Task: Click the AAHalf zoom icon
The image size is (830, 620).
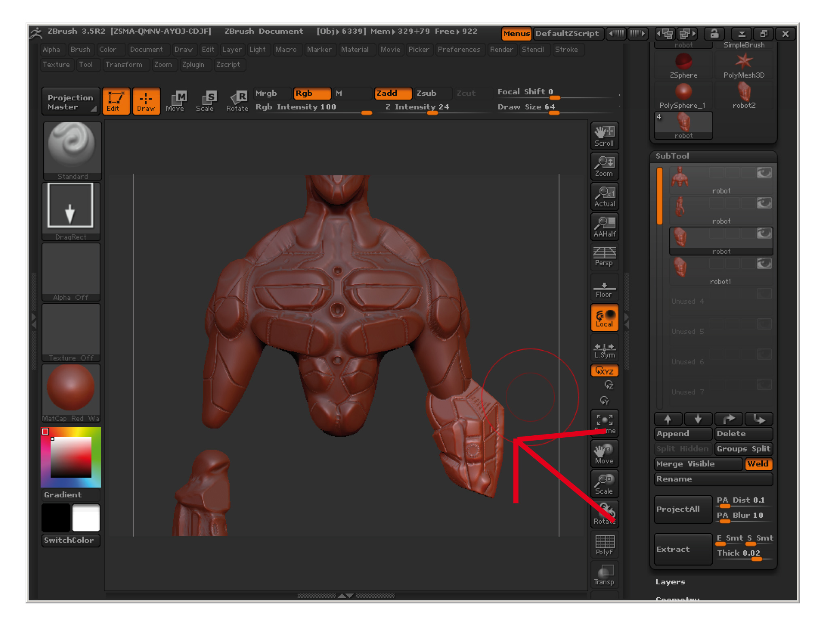Action: (x=604, y=226)
